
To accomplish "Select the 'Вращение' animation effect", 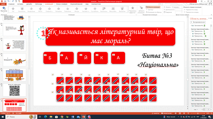I will coord(122,9).
